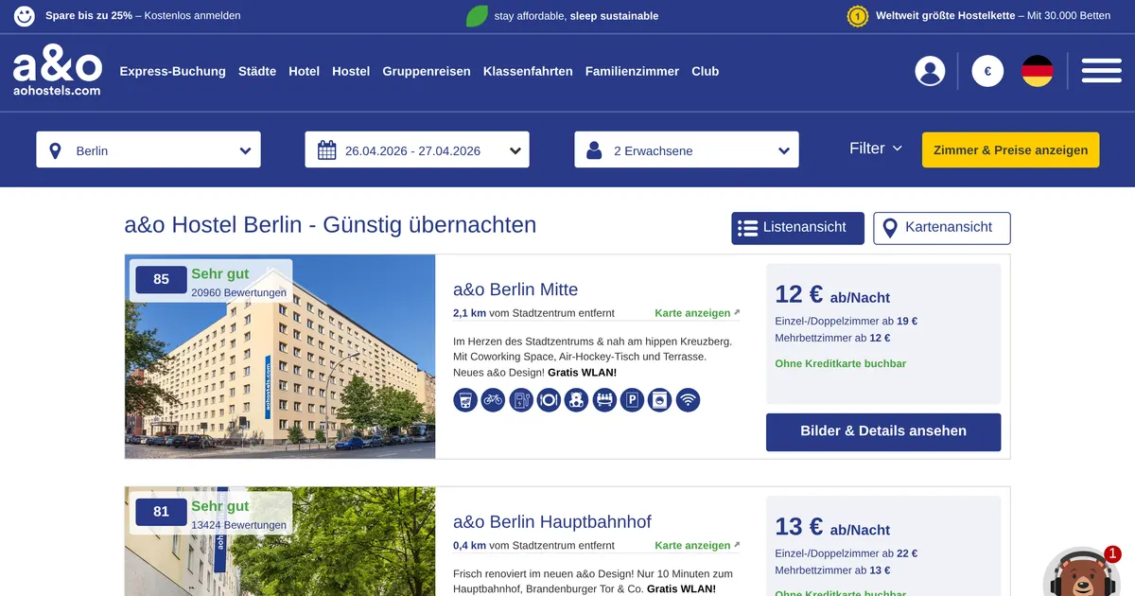Click the parking amenity icon
The image size is (1135, 596).
pyautogui.click(x=632, y=400)
